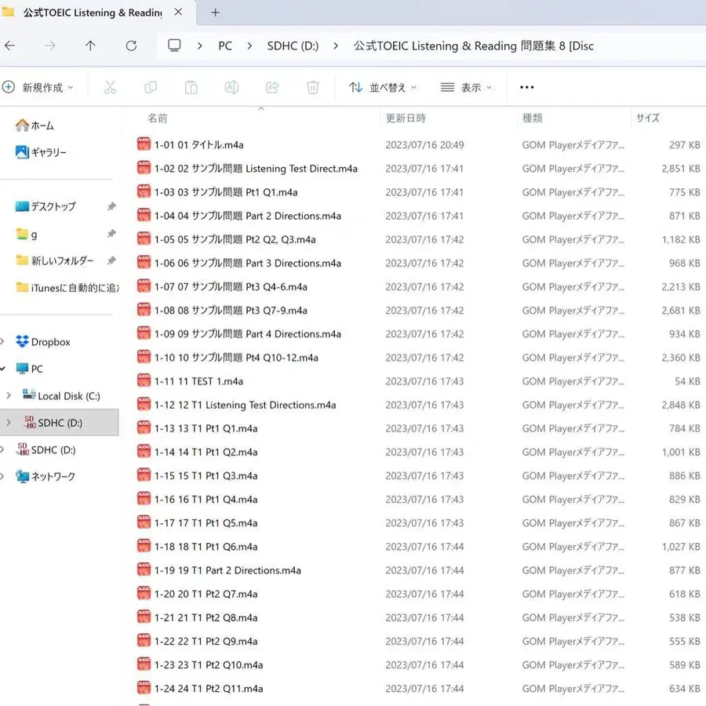Expand the Local Disk (C:) tree node

click(x=9, y=396)
